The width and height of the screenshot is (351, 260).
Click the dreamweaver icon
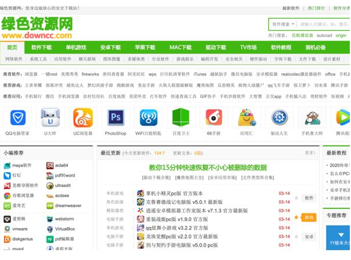click(x=50, y=206)
